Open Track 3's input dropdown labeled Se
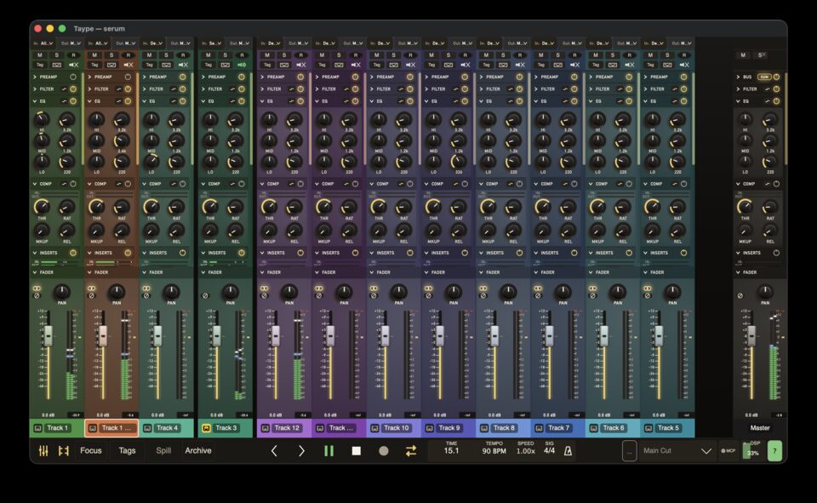Screen dimensions: 817x503 [x=212, y=43]
